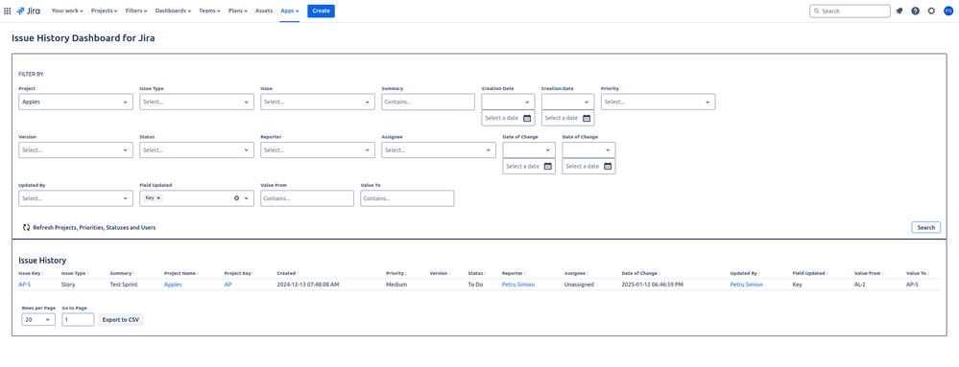Click the blue Create button

[x=321, y=11]
